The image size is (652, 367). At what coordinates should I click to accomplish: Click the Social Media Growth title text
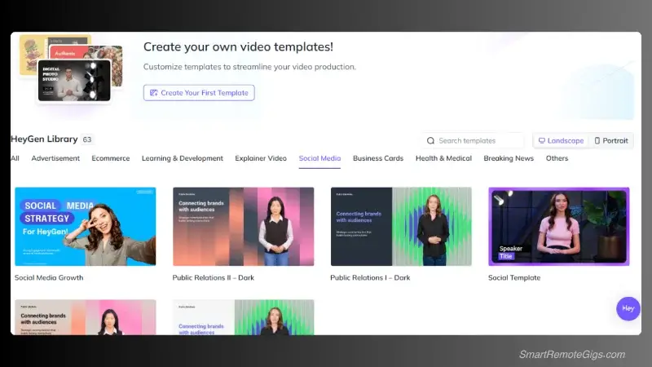(49, 277)
